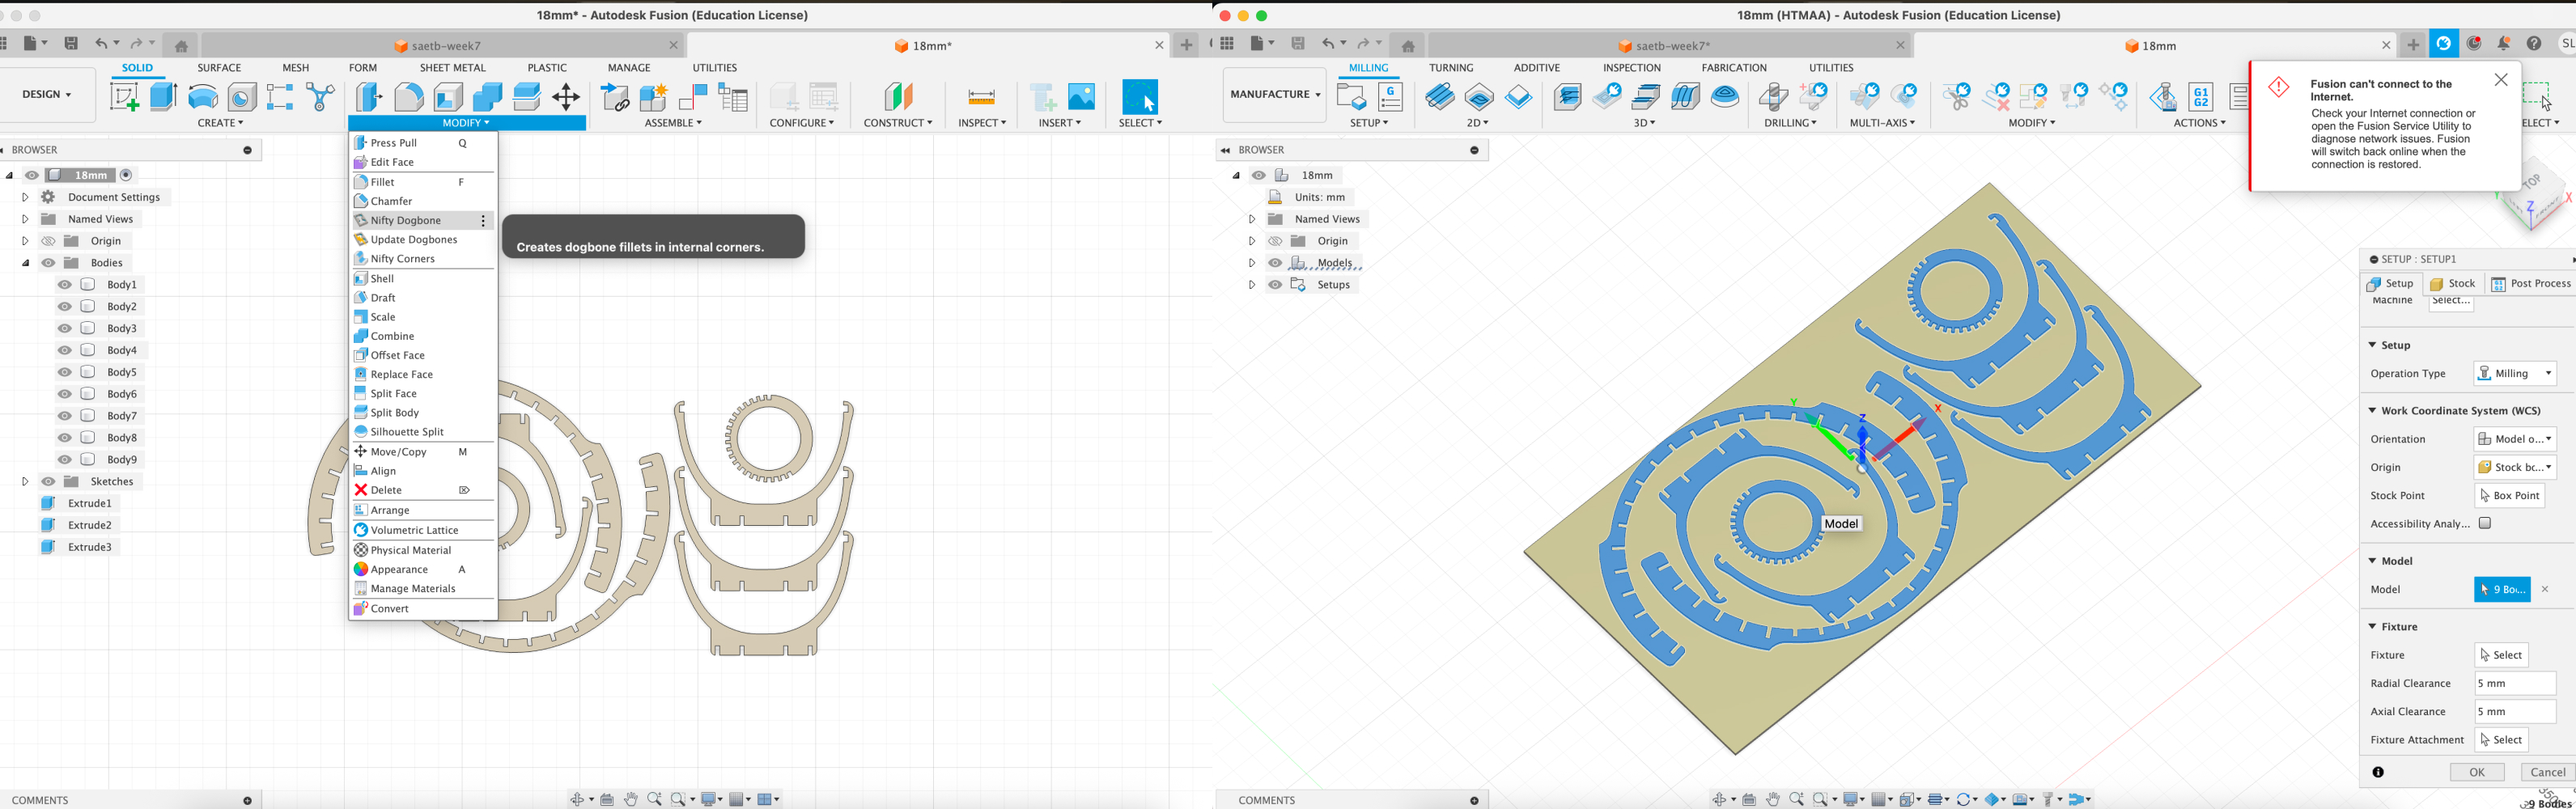The height and width of the screenshot is (809, 2576).
Task: Click the NC Program G icon
Action: 1390,97
